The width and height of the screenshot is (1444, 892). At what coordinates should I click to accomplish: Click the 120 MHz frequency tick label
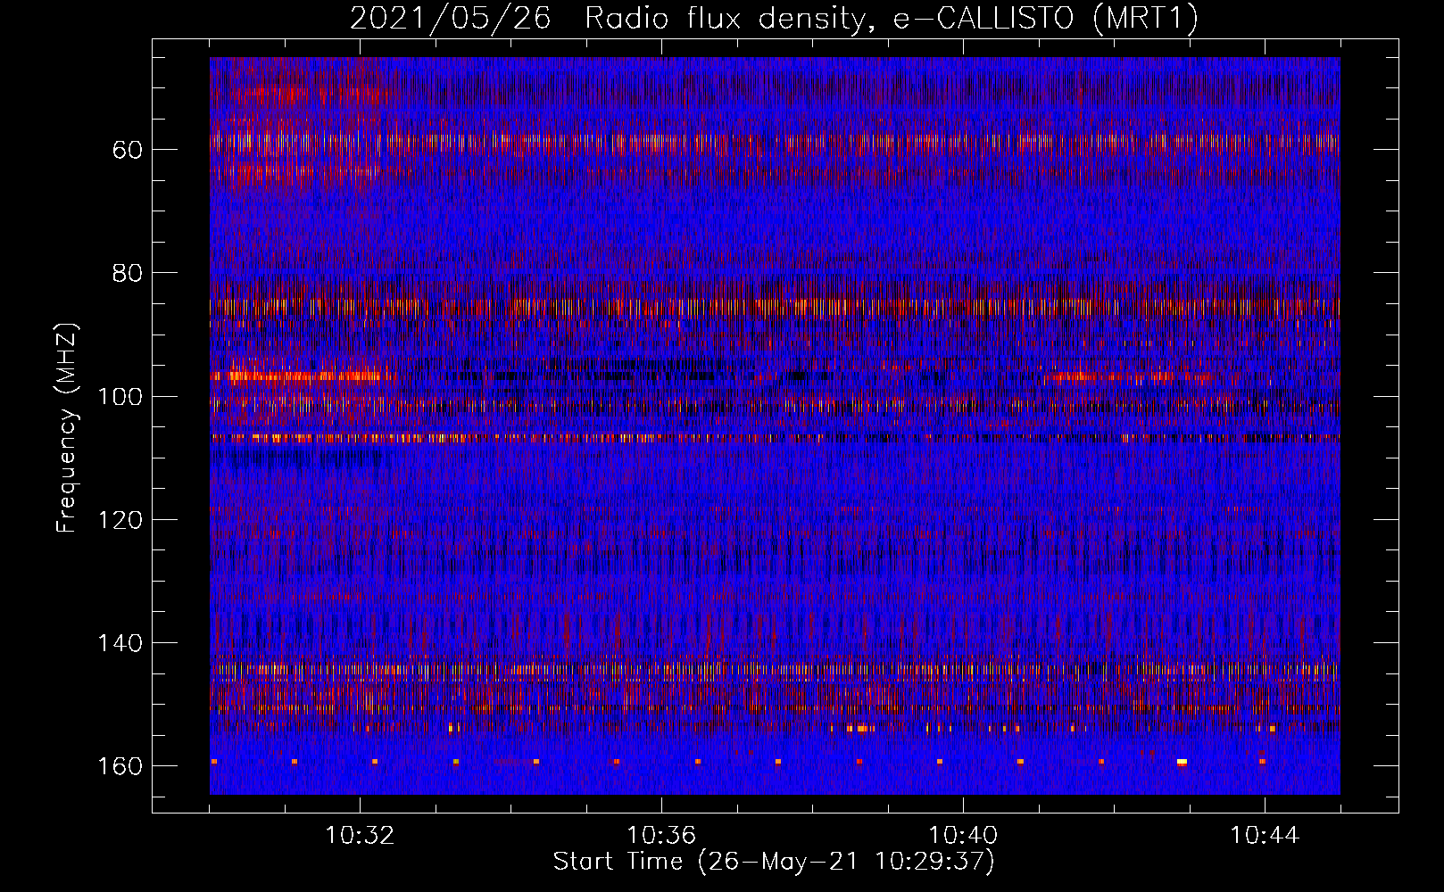120,520
